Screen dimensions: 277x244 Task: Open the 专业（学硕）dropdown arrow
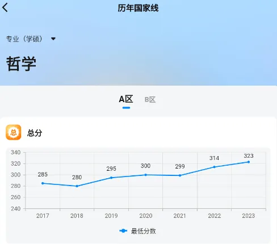point(53,39)
